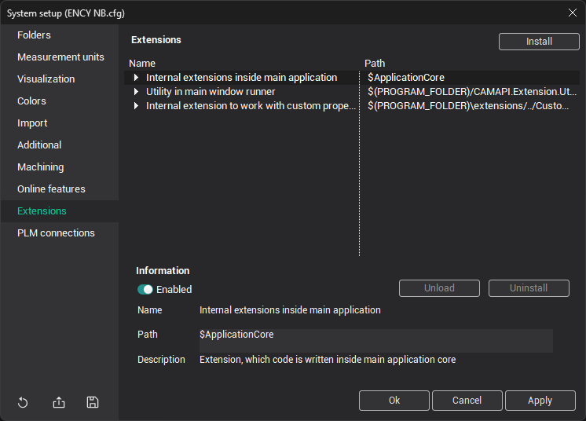The width and height of the screenshot is (586, 421).
Task: Expand the custom properties extension row
Action: click(x=136, y=106)
